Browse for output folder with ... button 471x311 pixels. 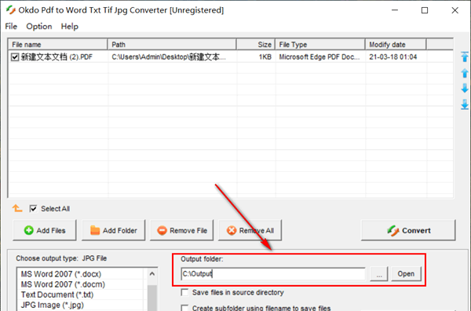coord(379,274)
